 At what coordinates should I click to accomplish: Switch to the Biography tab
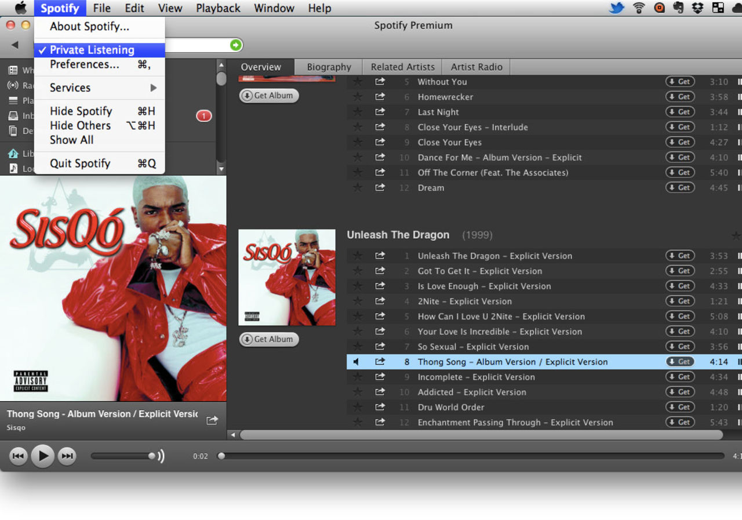pos(329,67)
